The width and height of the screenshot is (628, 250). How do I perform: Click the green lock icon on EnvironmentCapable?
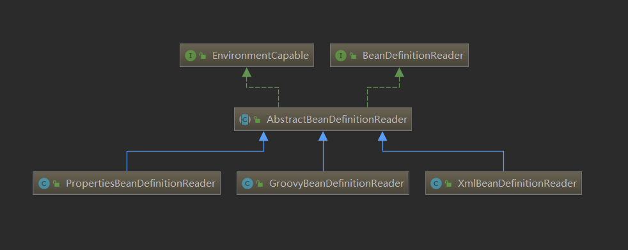pos(203,56)
